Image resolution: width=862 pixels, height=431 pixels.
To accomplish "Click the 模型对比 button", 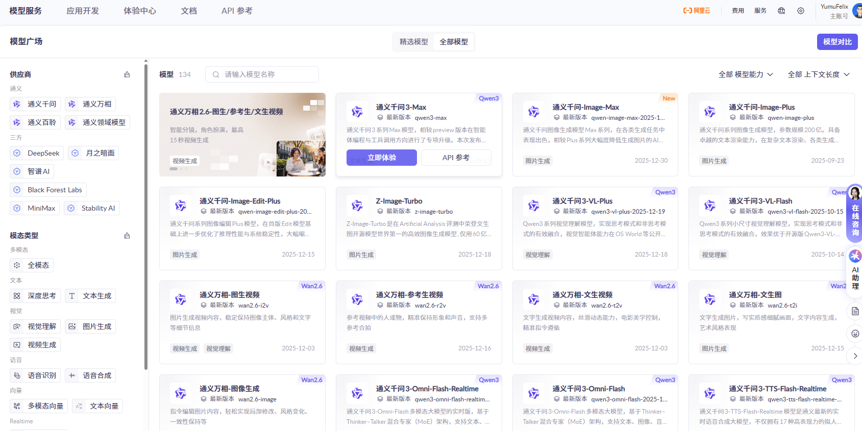I will pyautogui.click(x=837, y=42).
